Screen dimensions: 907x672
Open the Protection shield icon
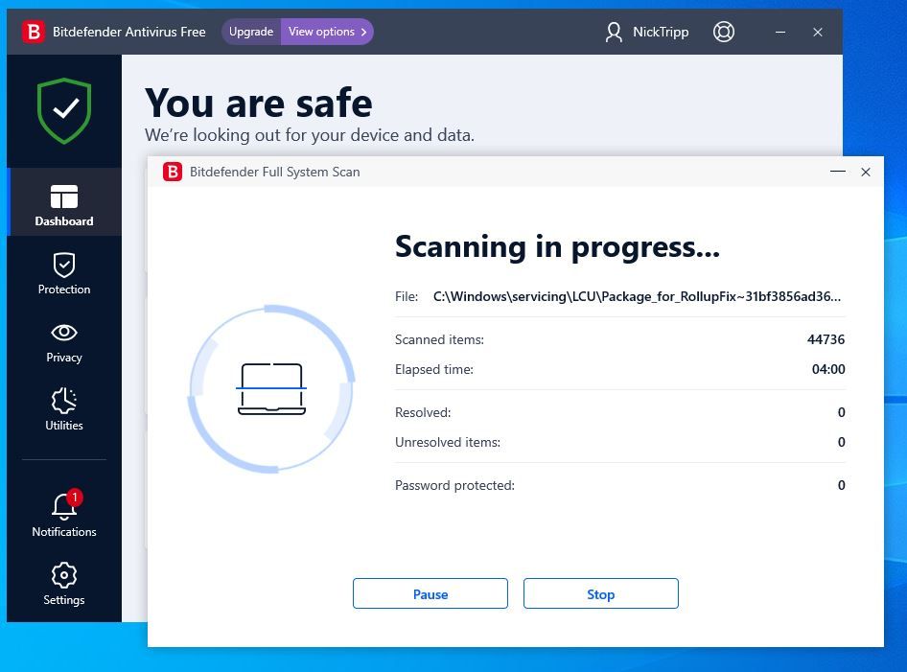tap(64, 265)
